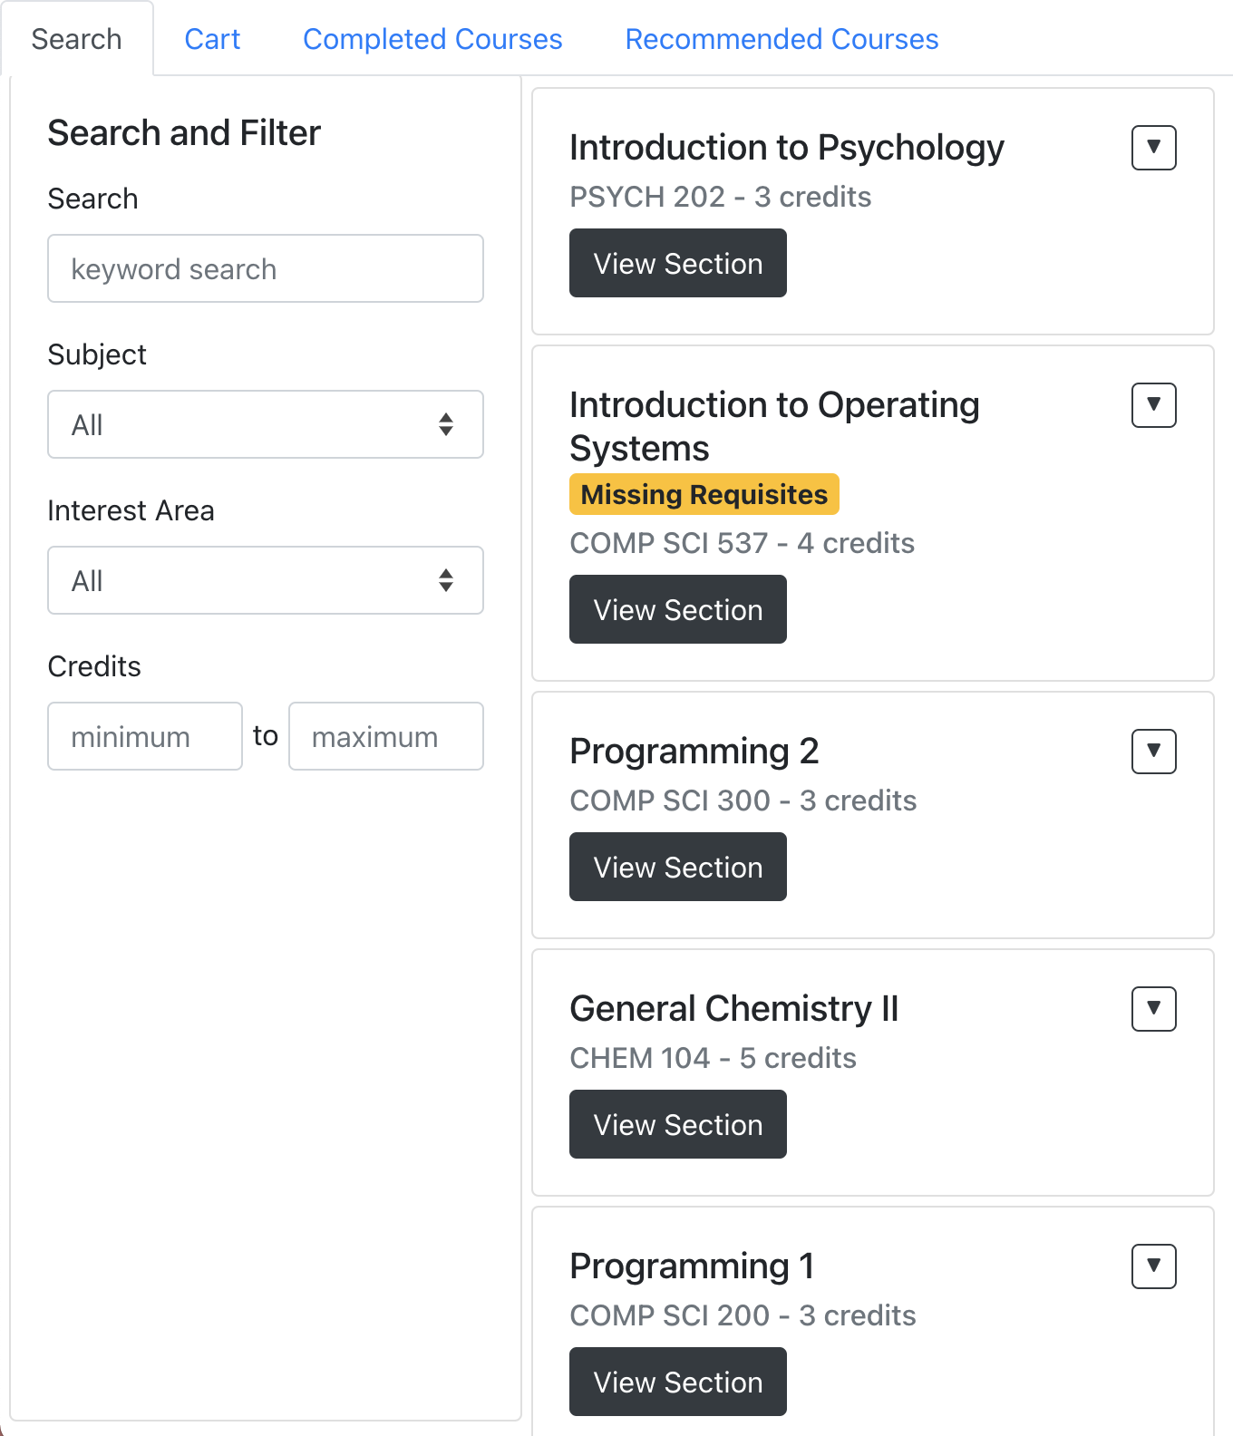Screen dimensions: 1233x1436
Task: Open the Subject dropdown
Action: coord(265,424)
